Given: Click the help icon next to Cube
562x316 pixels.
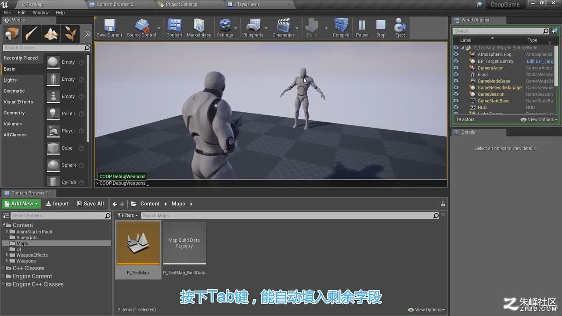Looking at the screenshot, I should pyautogui.click(x=81, y=148).
